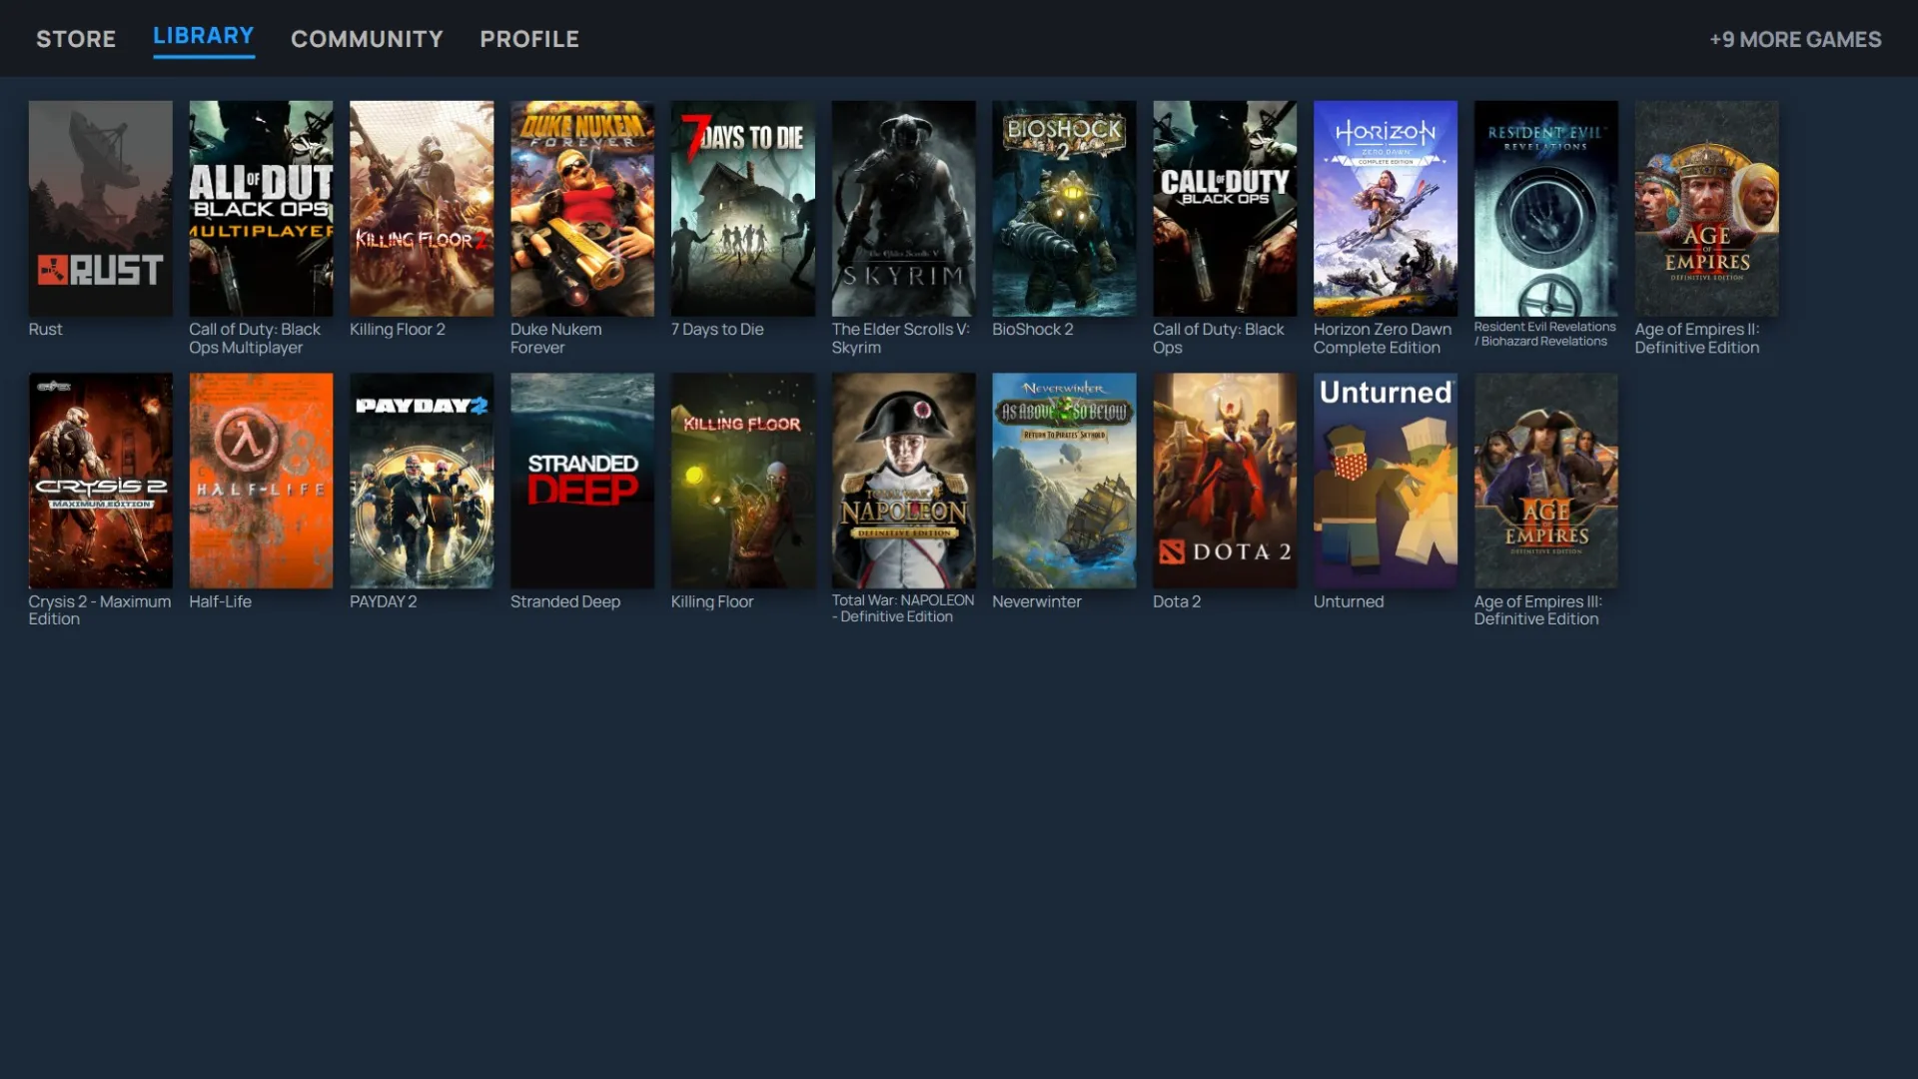Click the 'Stranded Deep' title label

[565, 601]
